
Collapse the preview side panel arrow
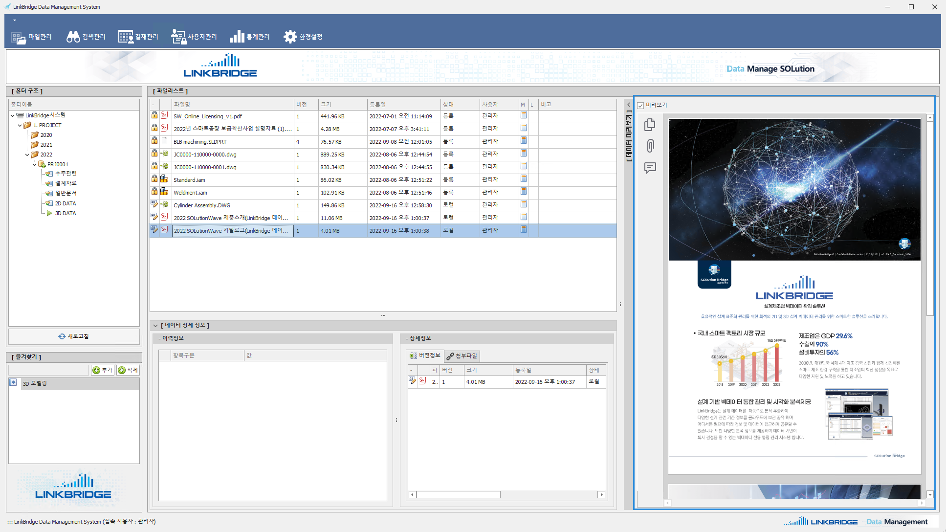tap(629, 105)
